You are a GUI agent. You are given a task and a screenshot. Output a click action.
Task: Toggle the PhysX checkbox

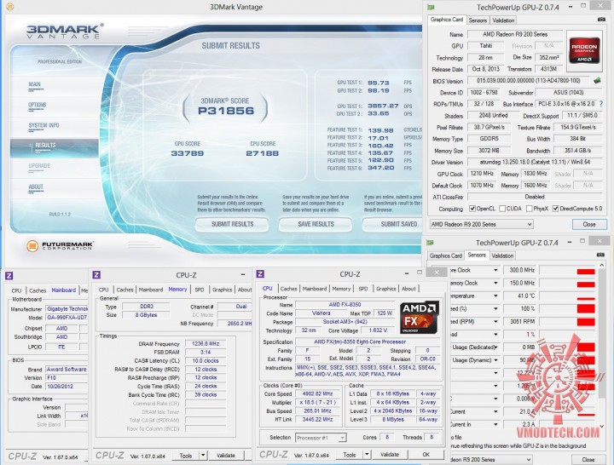[x=529, y=209]
